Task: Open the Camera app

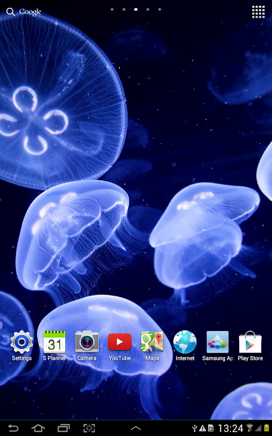Action: pos(87,345)
